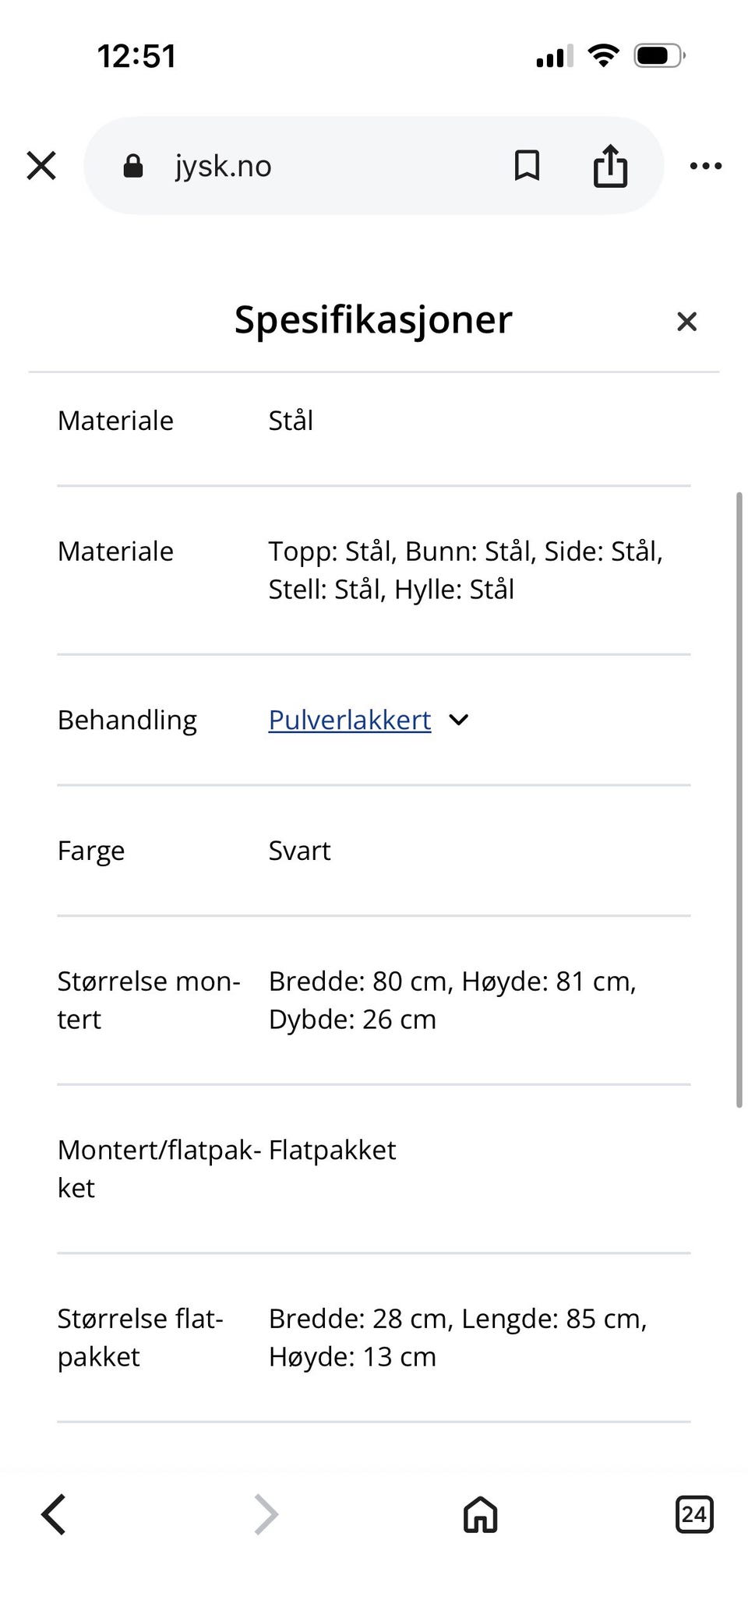Open the tab switcher showing 24 tabs
Image resolution: width=748 pixels, height=1621 pixels.
pos(693,1514)
